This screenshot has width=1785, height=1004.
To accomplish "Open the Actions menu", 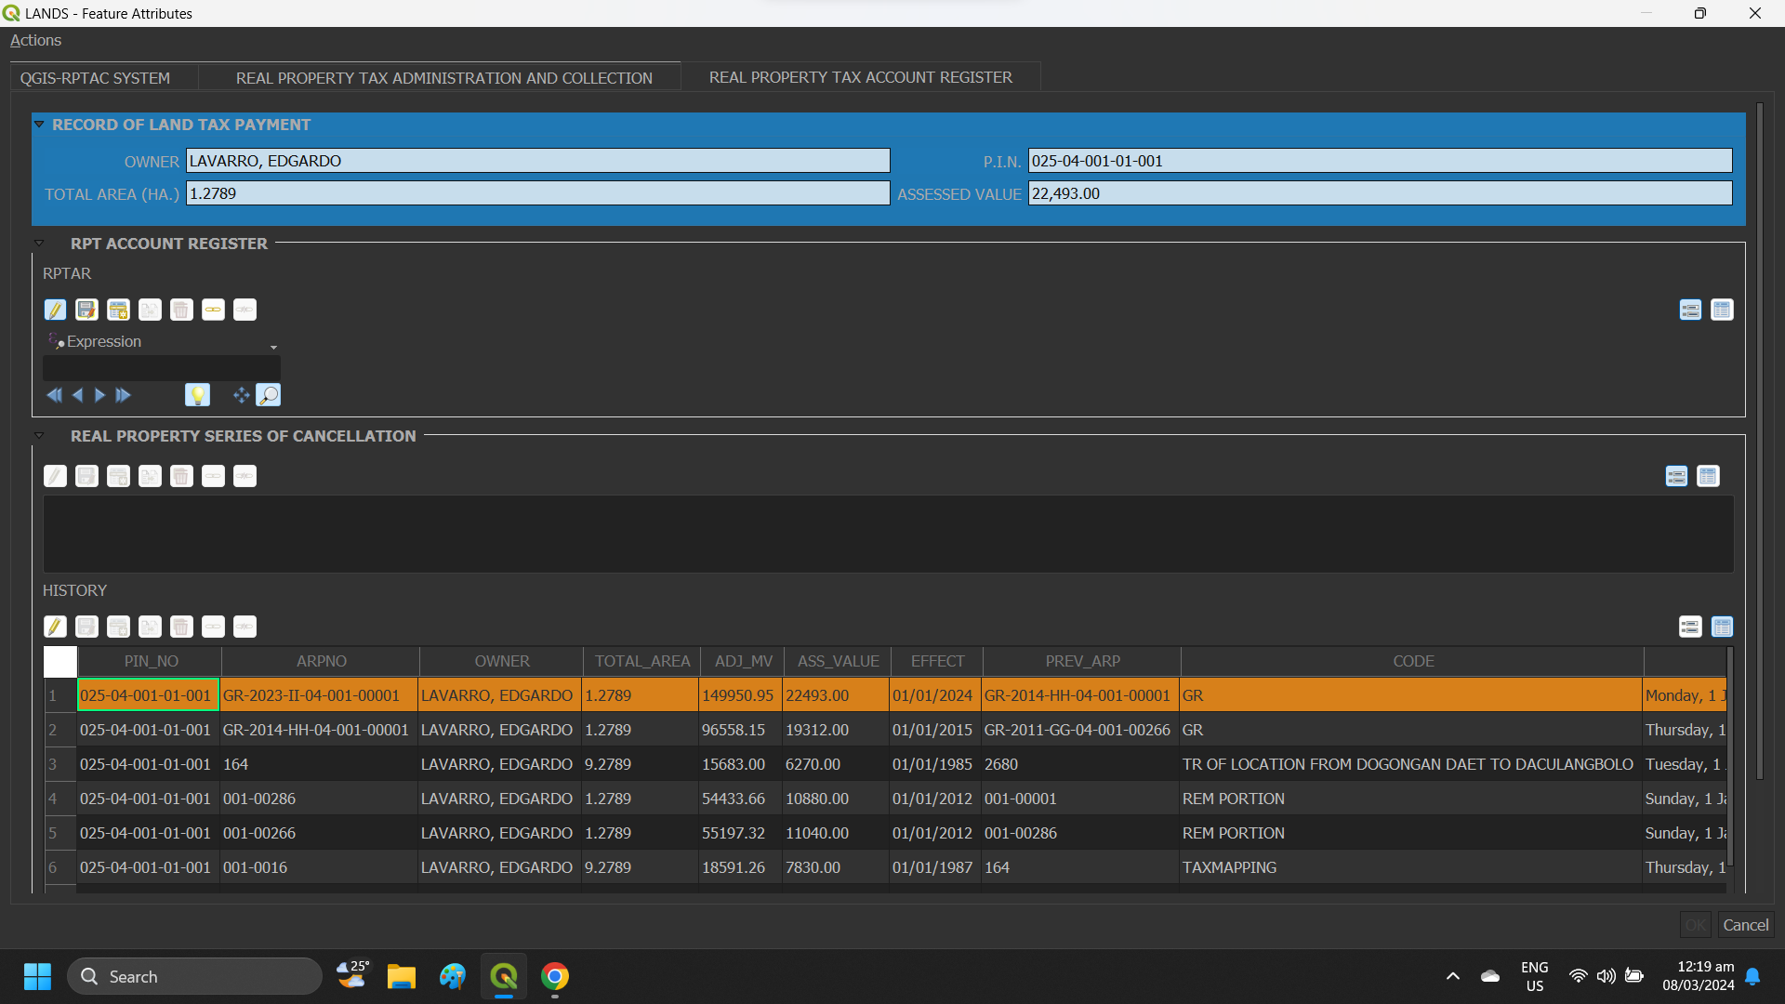I will [35, 40].
